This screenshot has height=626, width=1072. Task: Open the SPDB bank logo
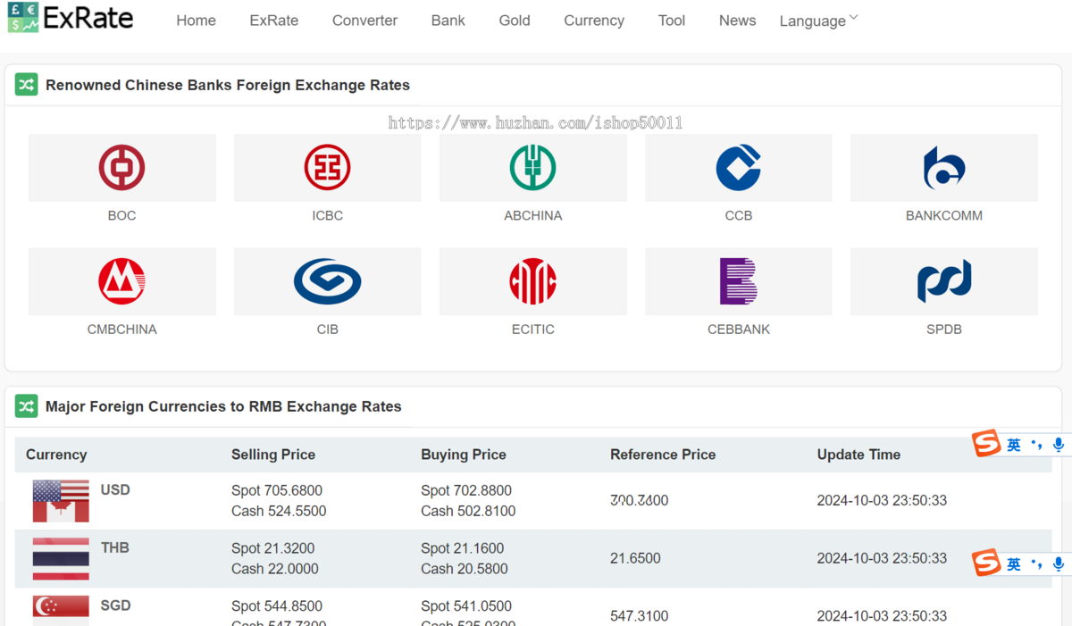[x=944, y=281]
